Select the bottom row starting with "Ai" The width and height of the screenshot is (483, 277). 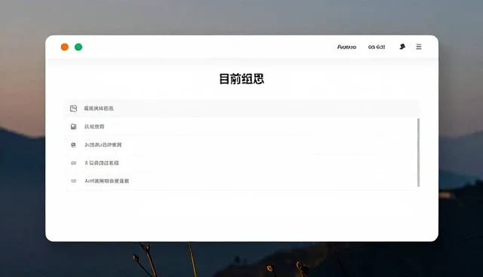click(107, 181)
